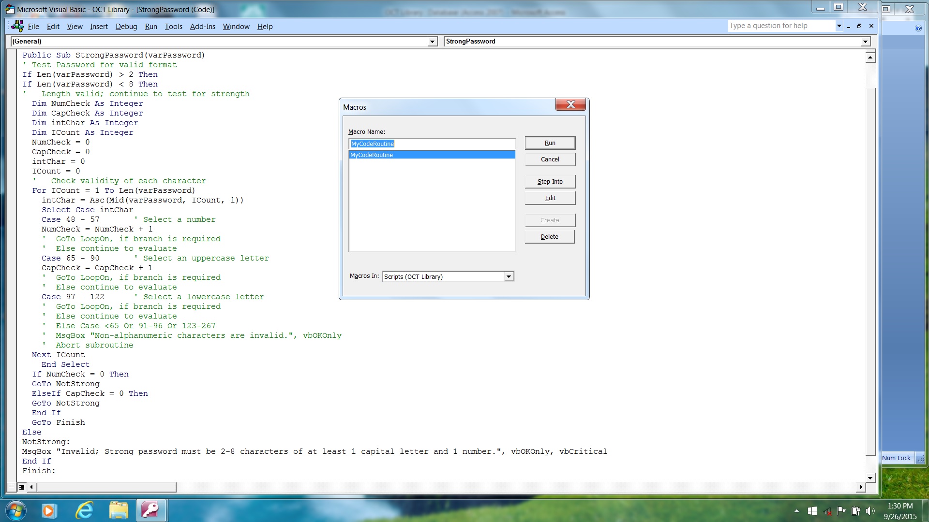Click the resize grip in Access status bar

pyautogui.click(x=921, y=458)
